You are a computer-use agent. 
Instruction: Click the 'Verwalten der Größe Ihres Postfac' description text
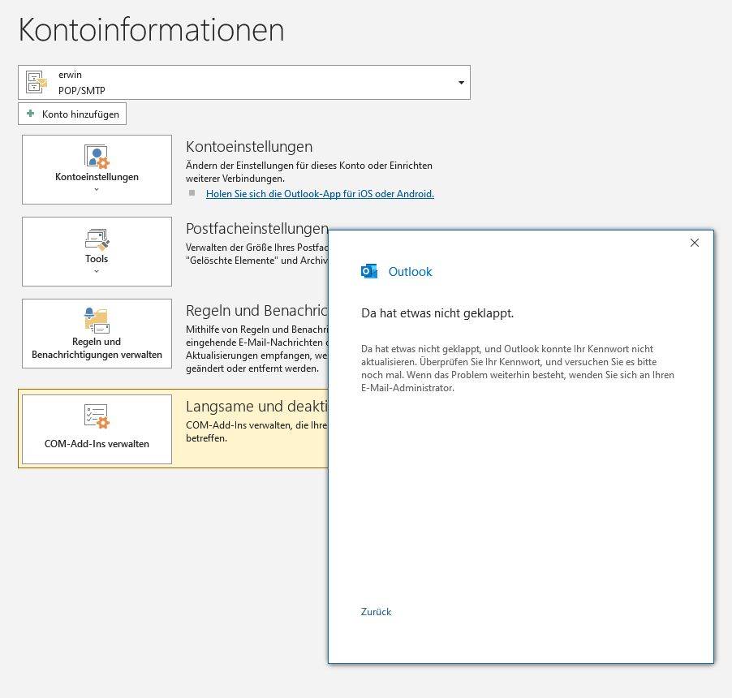click(256, 254)
